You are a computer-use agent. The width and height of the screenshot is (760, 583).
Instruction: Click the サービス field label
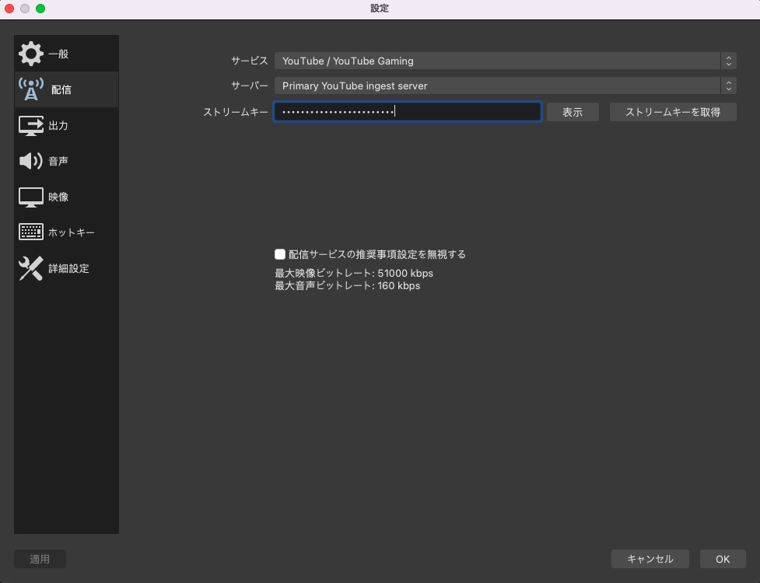(250, 61)
